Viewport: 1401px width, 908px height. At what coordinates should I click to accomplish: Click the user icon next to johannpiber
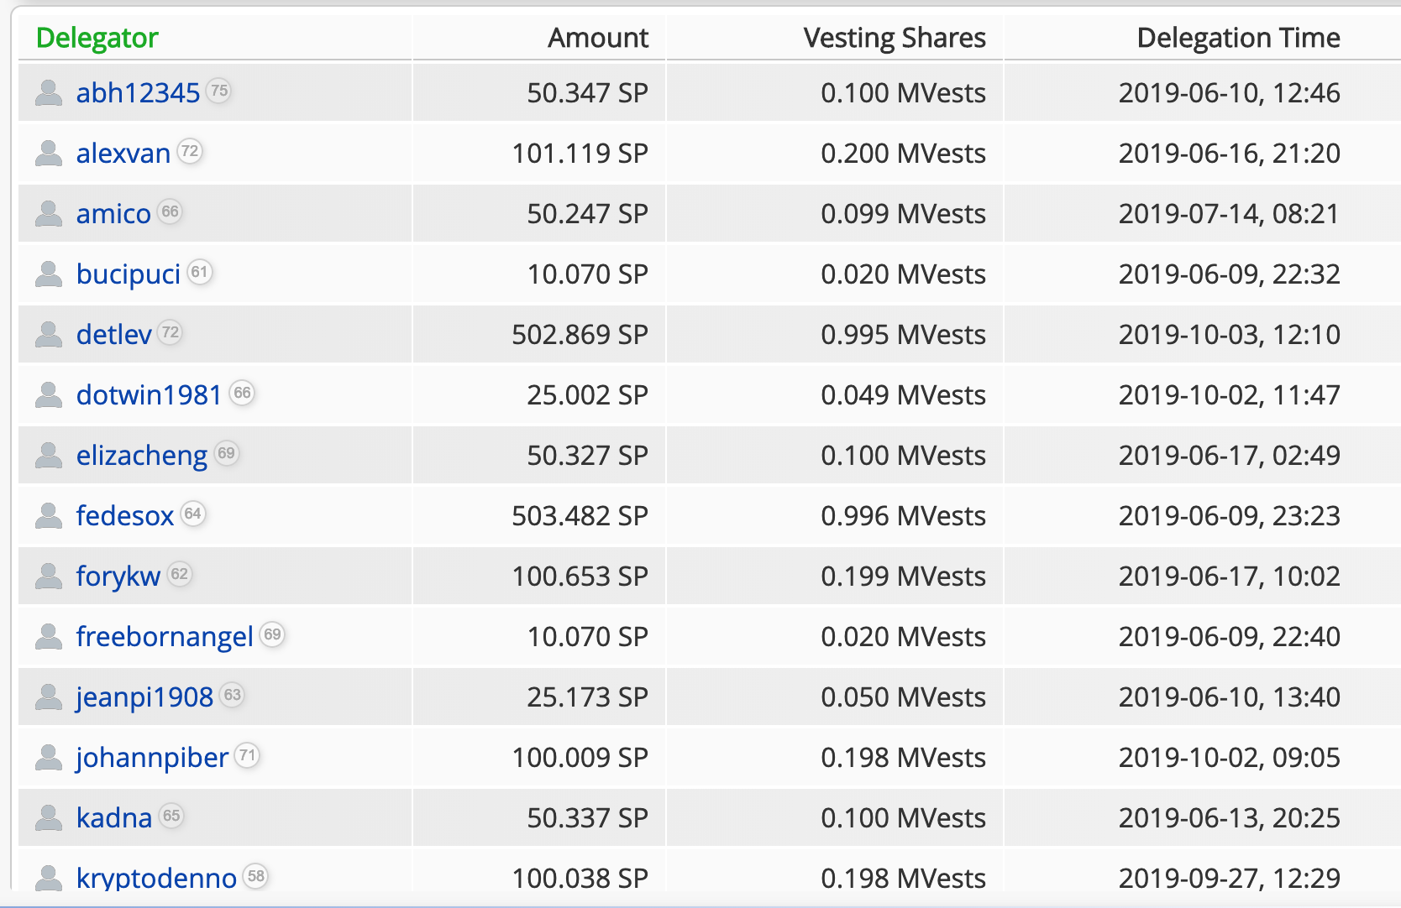49,758
